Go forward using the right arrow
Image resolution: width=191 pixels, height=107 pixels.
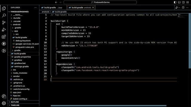pos(60,2)
